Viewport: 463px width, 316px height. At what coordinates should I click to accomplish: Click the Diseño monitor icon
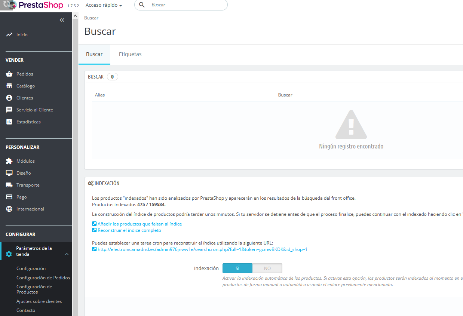pyautogui.click(x=9, y=173)
